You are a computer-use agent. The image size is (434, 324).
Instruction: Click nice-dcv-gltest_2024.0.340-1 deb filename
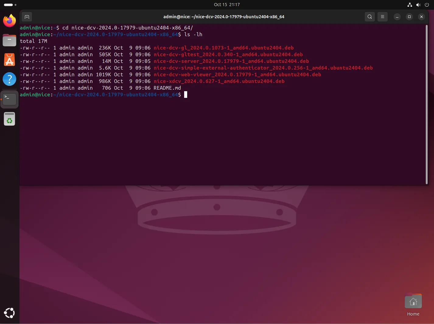(228, 54)
